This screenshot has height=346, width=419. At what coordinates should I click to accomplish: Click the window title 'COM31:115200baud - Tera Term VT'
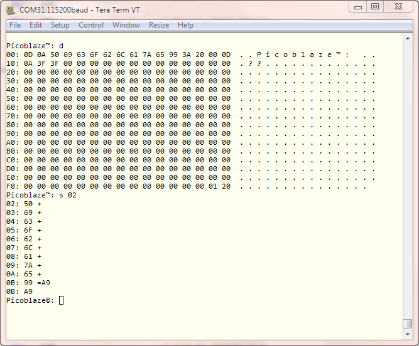pos(79,10)
